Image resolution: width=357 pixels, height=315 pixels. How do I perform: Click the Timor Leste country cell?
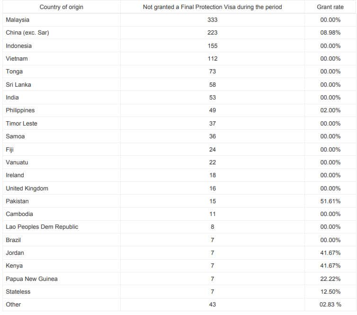21,124
